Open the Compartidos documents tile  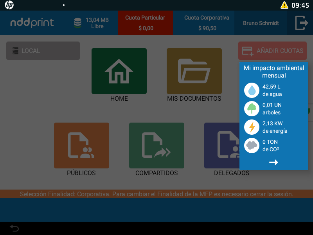pyautogui.click(x=156, y=145)
